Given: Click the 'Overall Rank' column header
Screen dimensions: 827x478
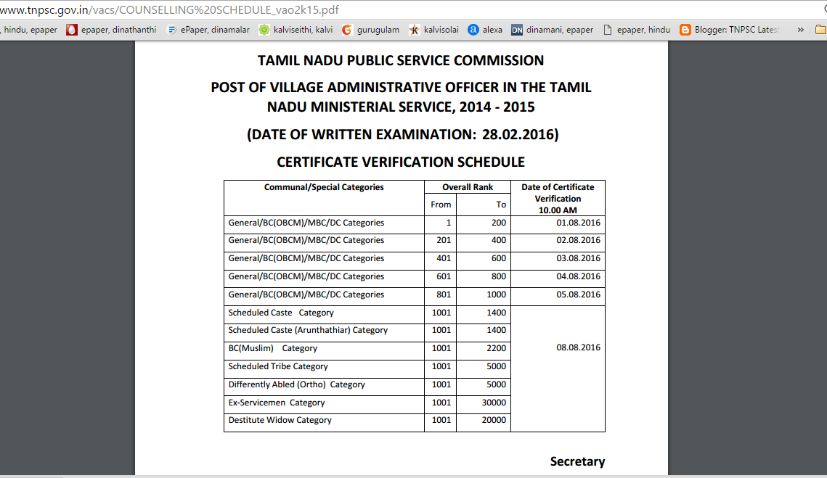Looking at the screenshot, I should (x=468, y=187).
